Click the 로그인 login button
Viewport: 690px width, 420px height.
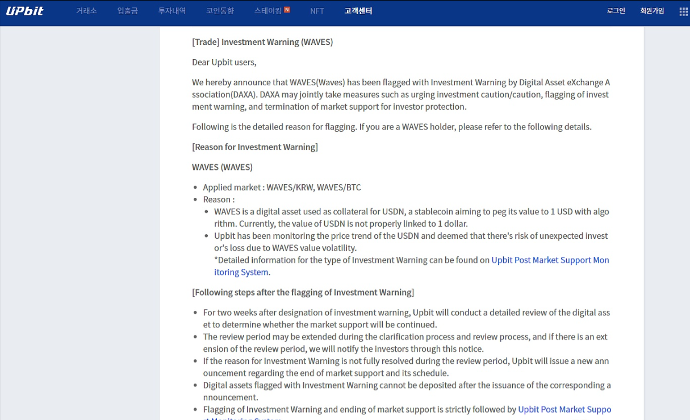click(616, 11)
